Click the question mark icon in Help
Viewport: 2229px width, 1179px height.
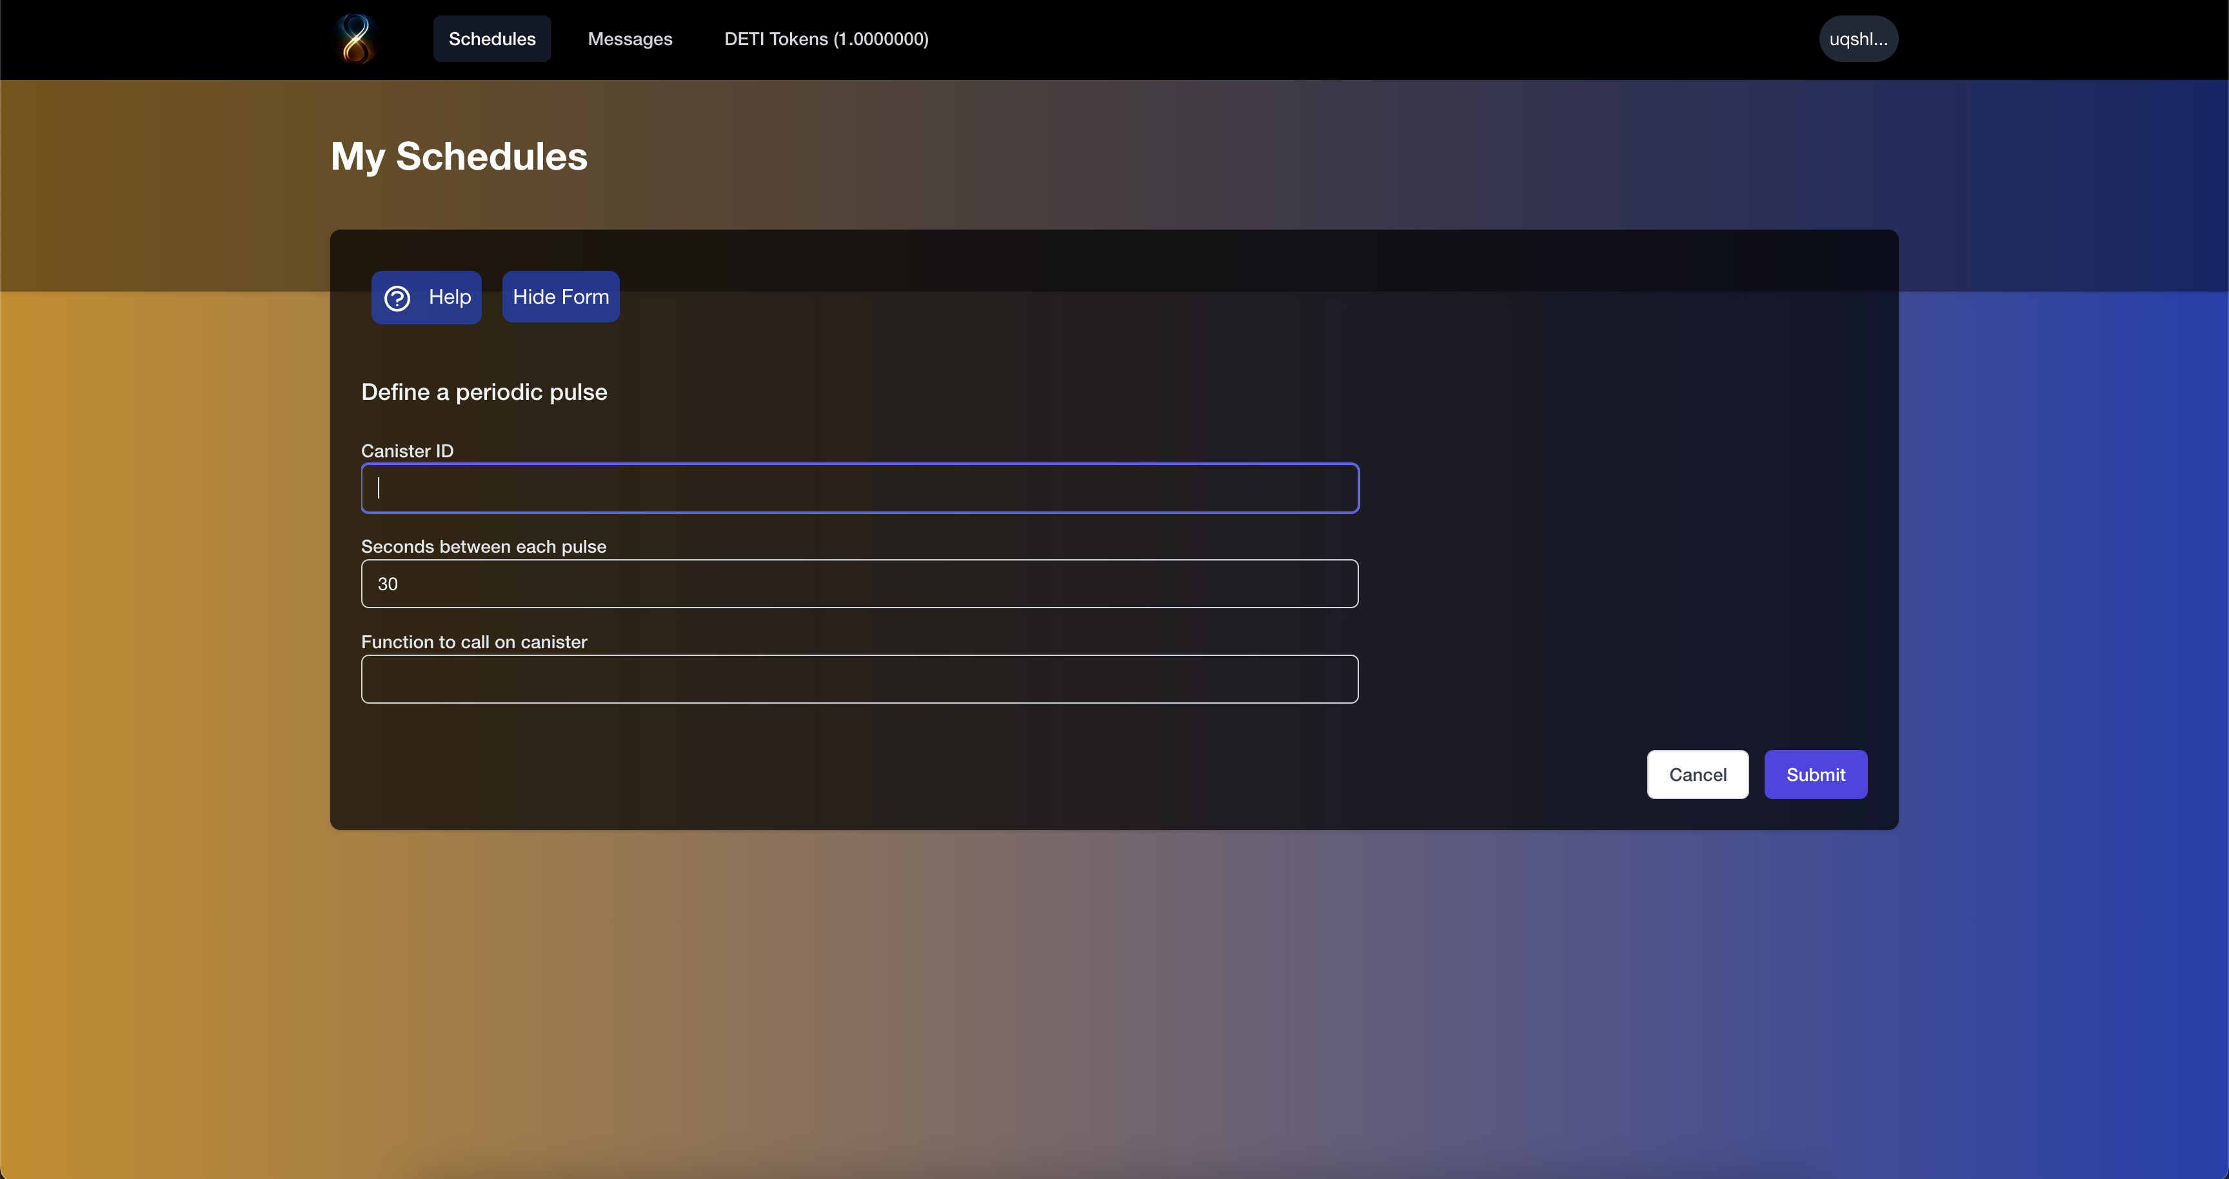(397, 297)
